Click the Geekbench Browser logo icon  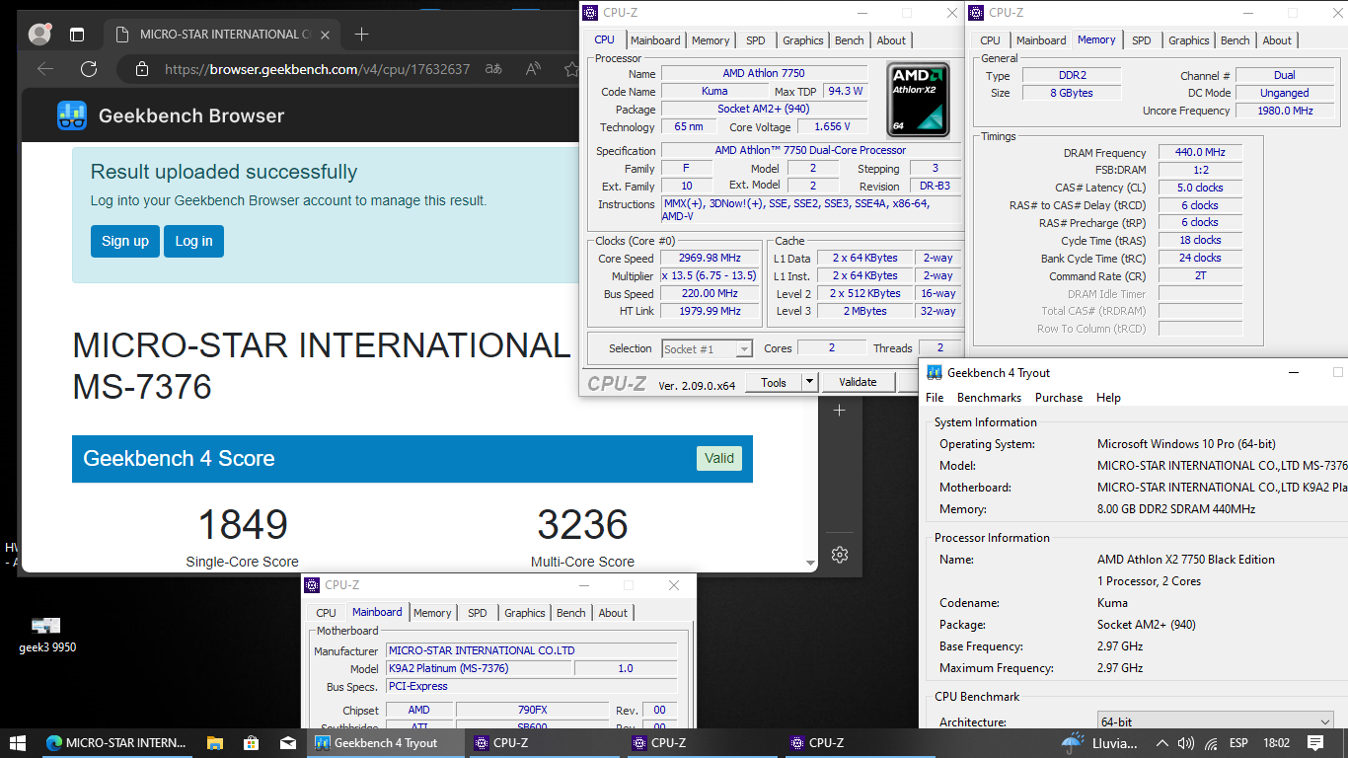click(x=71, y=115)
